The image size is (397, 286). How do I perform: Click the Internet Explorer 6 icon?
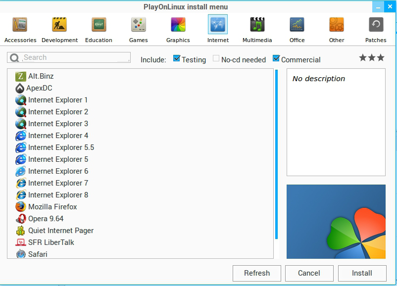coord(20,171)
